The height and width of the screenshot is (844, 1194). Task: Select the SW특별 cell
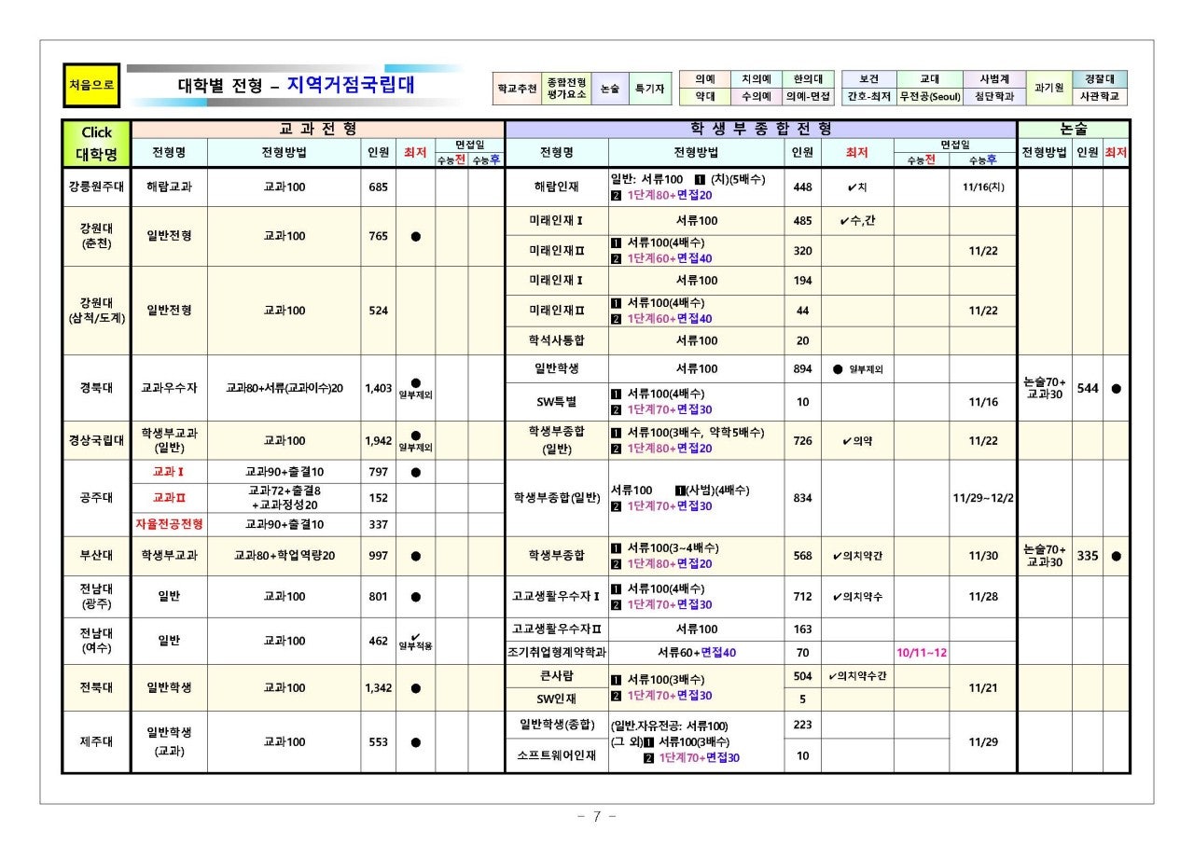(x=557, y=402)
